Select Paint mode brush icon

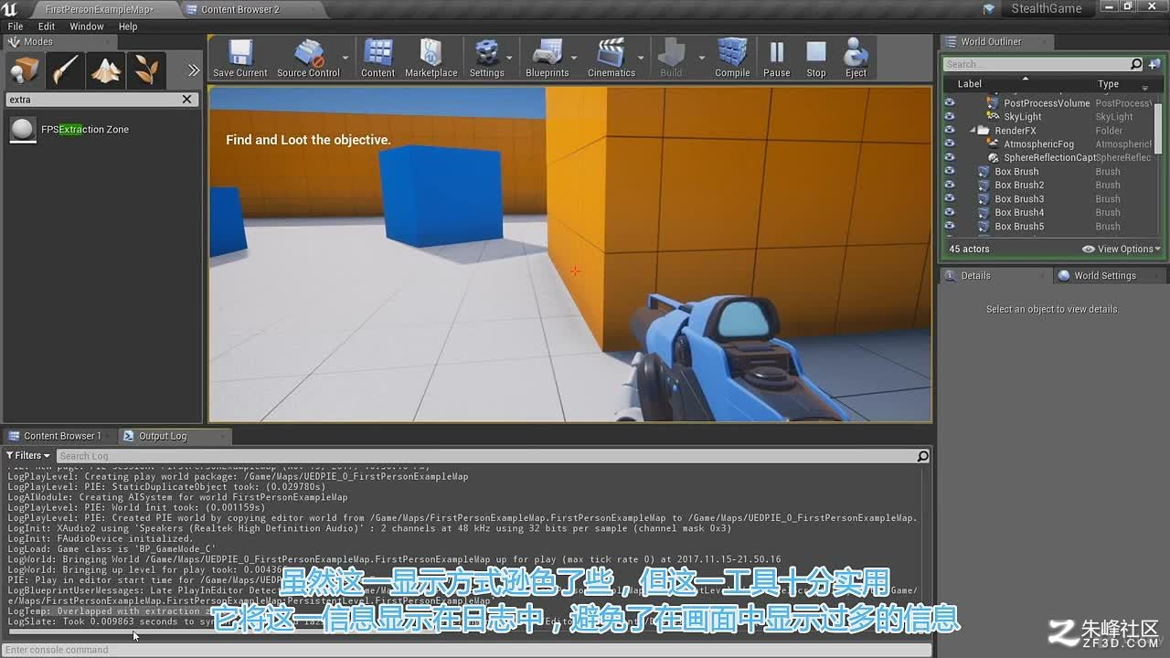point(66,69)
